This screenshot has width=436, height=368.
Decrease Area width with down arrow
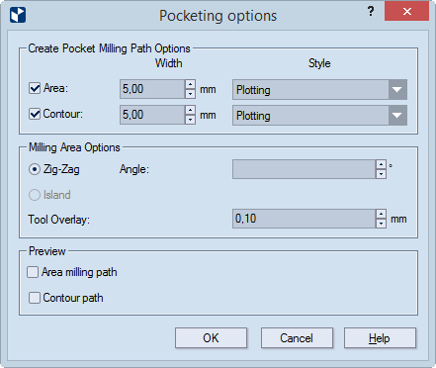click(x=190, y=94)
